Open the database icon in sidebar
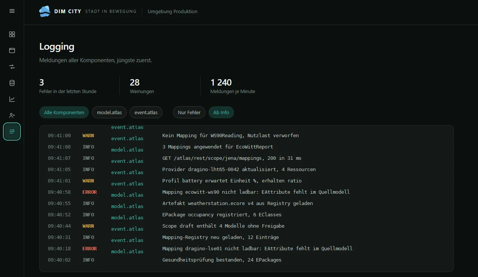478x277 pixels. (12, 83)
